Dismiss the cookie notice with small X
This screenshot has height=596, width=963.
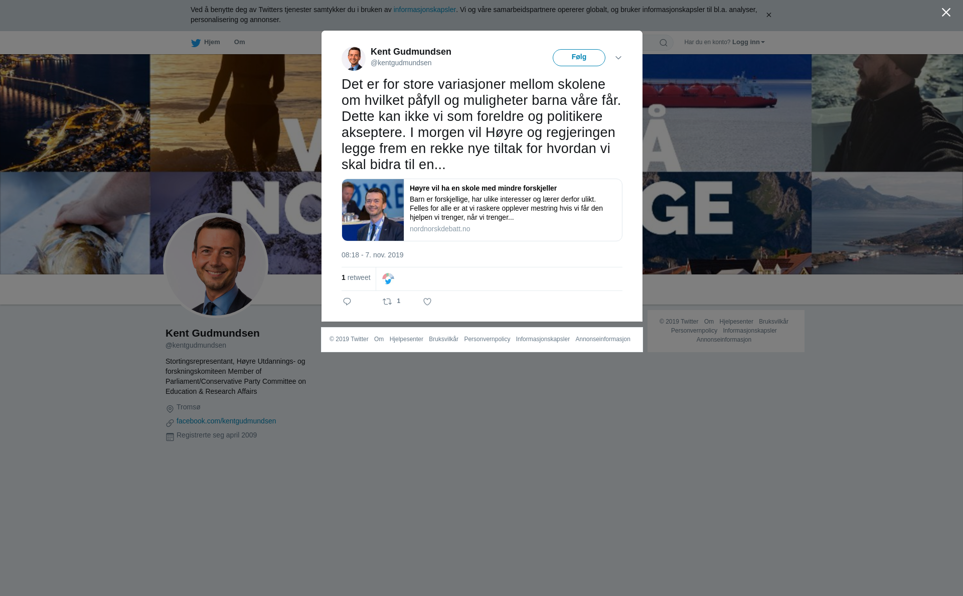pyautogui.click(x=768, y=15)
